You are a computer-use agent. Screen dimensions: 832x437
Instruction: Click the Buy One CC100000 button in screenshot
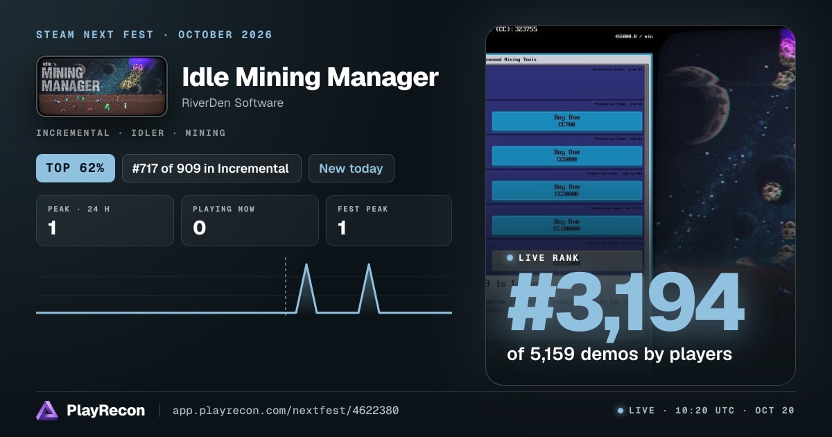click(566, 225)
